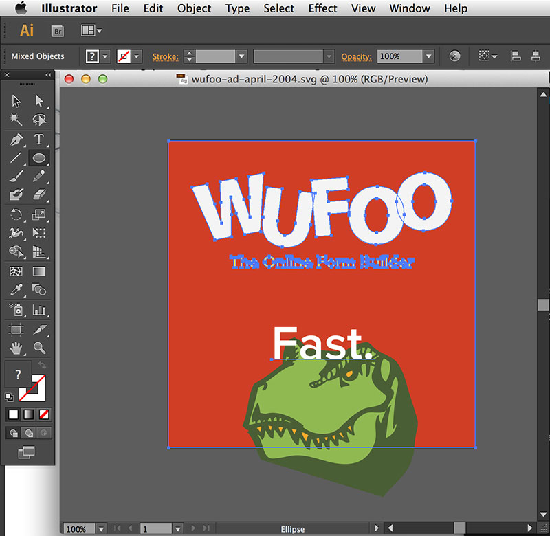
Task: Select the Blend tool
Action: [39, 290]
